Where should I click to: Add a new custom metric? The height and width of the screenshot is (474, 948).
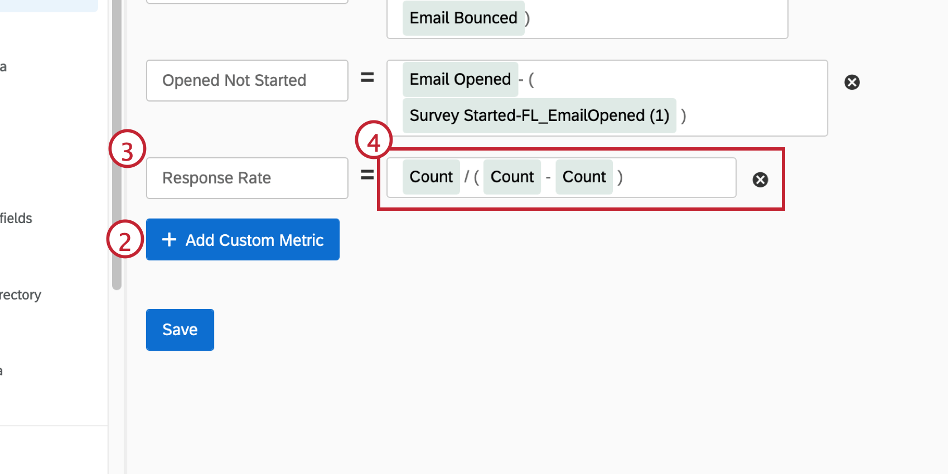click(243, 239)
